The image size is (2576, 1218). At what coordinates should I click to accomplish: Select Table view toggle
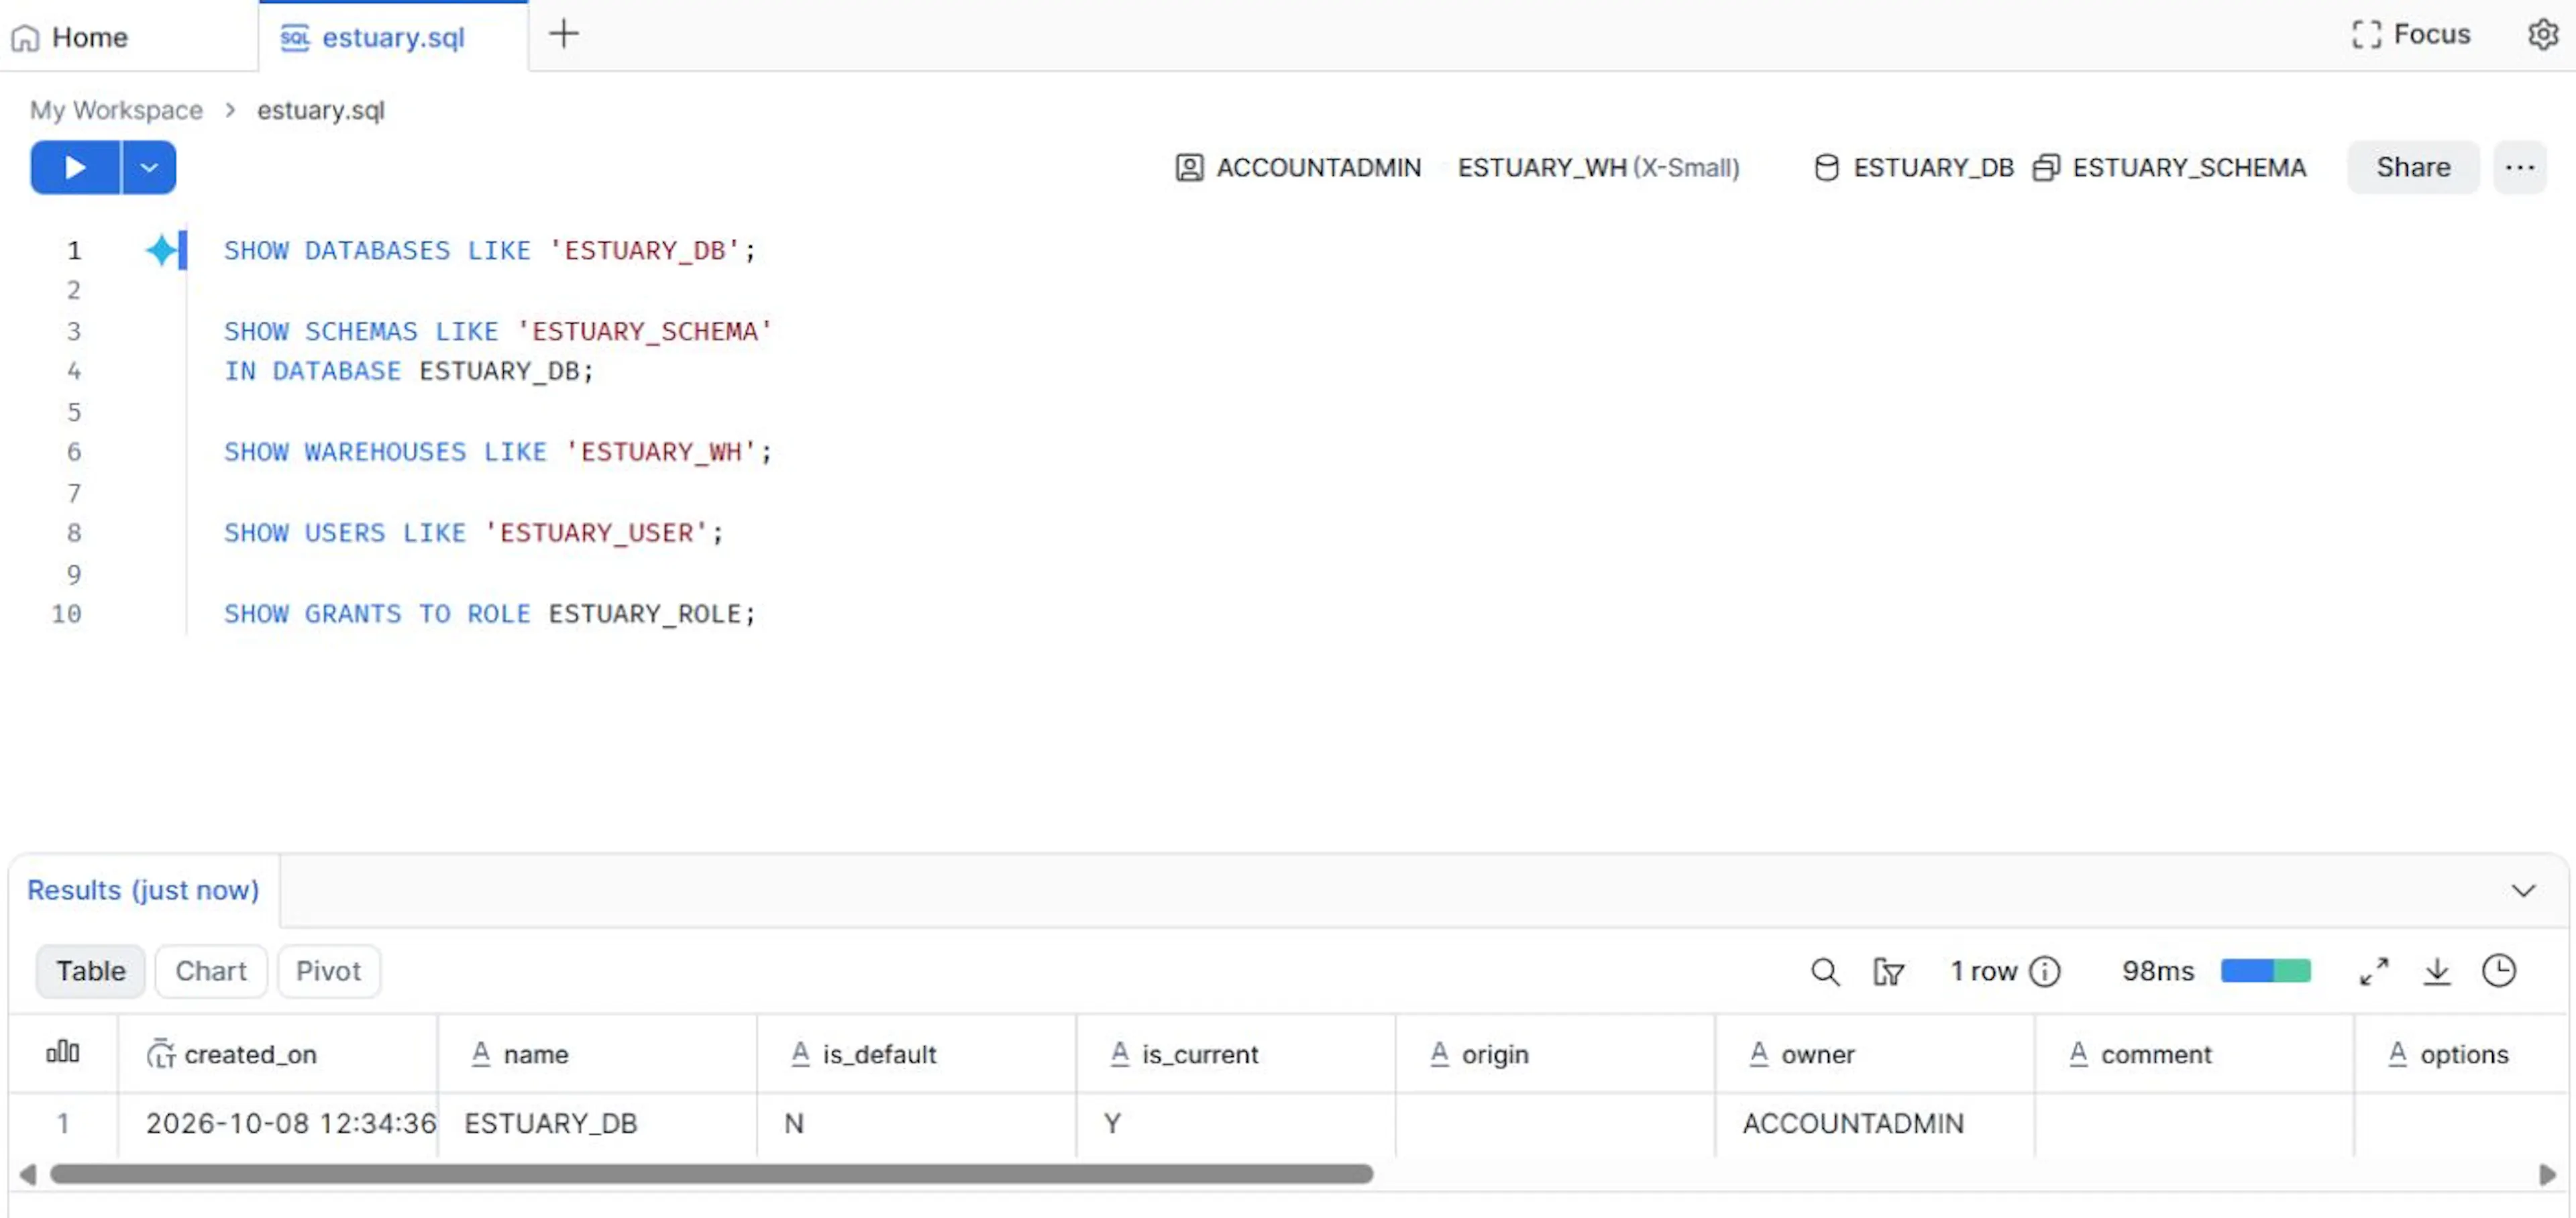coord(91,971)
